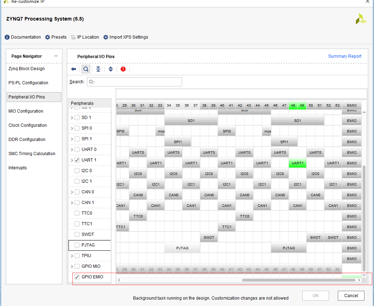Click horizontal scrollbar left arrow
This screenshot has width=374, height=306.
[x=119, y=280]
